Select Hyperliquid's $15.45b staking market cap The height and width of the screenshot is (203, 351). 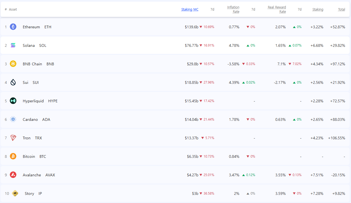[x=191, y=101]
